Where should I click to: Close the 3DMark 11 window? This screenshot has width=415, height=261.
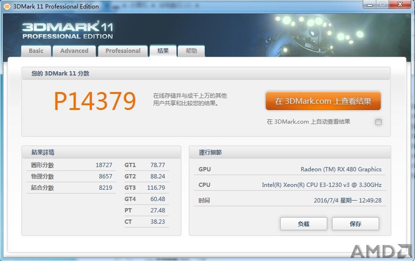[400, 5]
